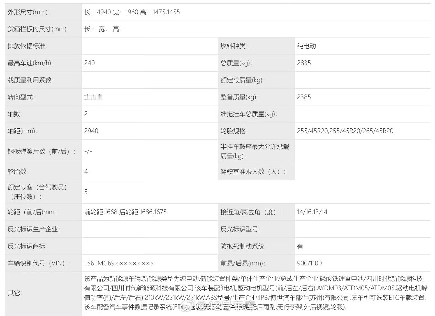Select the track value 前轮距:1668 后轮距:1686,1675
This screenshot has height=316, width=435.
point(125,212)
